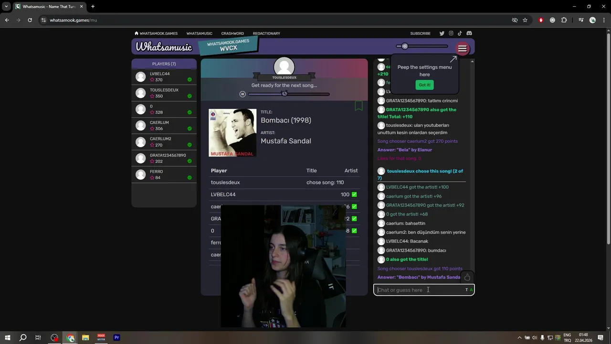Click the chat scrollbar up arrow
611x344 pixels.
click(x=472, y=61)
